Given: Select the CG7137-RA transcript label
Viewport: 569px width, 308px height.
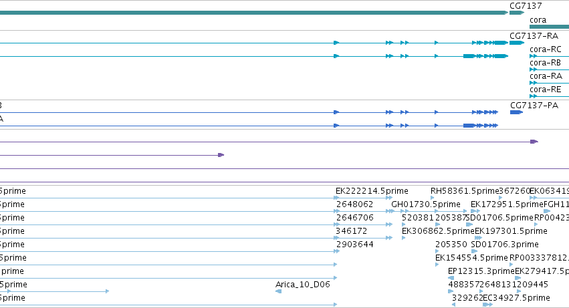Looking at the screenshot, I should pyautogui.click(x=534, y=36).
